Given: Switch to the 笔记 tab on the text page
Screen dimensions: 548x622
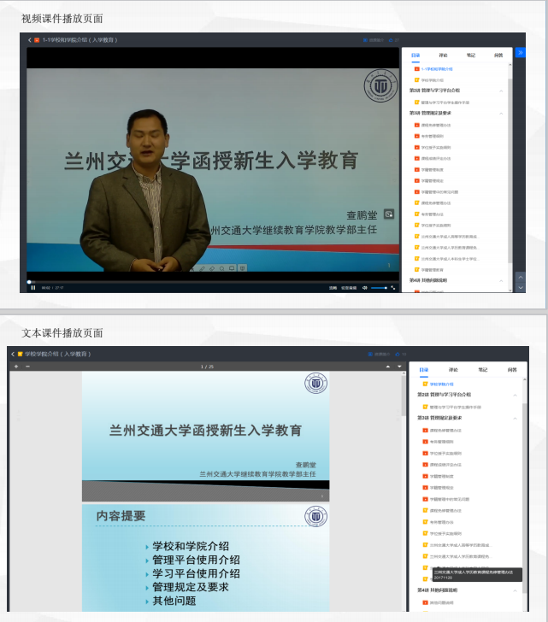Looking at the screenshot, I should click(482, 370).
